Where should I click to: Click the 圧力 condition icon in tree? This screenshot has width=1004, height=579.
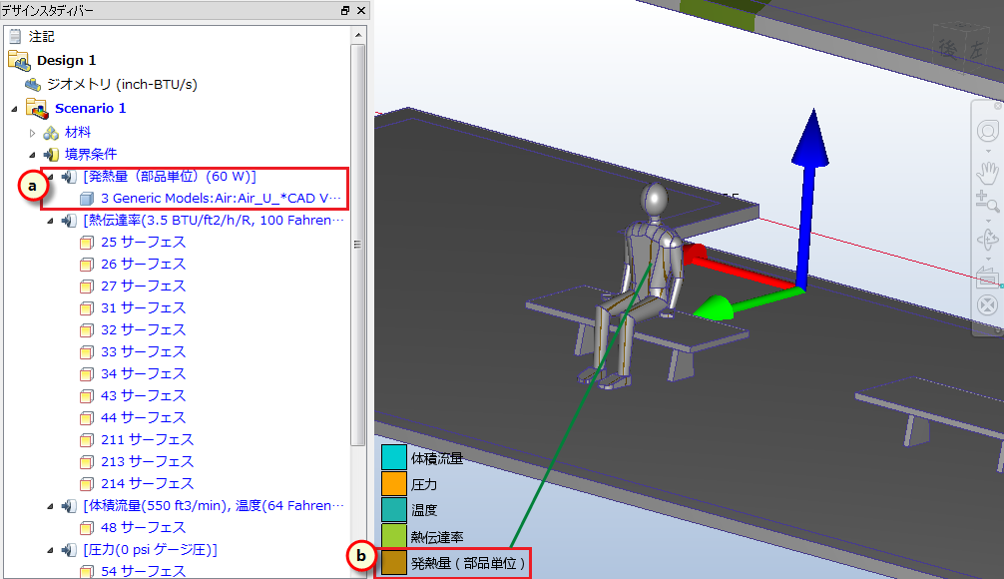[x=69, y=549]
